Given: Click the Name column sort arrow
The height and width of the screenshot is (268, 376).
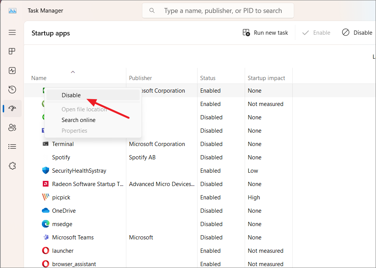Looking at the screenshot, I should coord(73,72).
